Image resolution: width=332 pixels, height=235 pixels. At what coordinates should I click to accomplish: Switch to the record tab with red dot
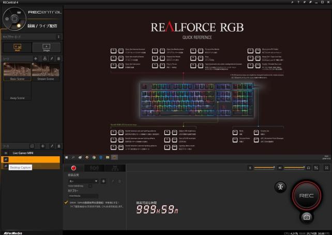click(x=73, y=168)
